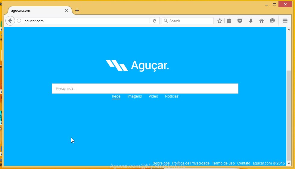
Task: Open the Hello chat smiley icon
Action: [272, 21]
